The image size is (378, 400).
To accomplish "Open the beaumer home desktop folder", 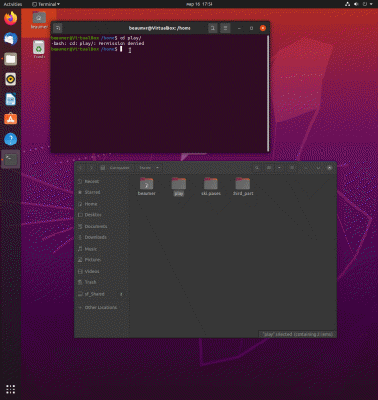I will click(x=39, y=20).
